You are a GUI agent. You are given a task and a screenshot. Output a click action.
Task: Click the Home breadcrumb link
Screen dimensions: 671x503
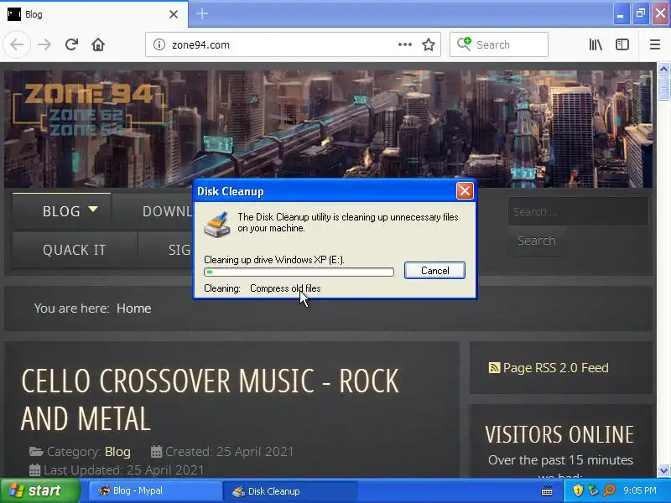134,309
